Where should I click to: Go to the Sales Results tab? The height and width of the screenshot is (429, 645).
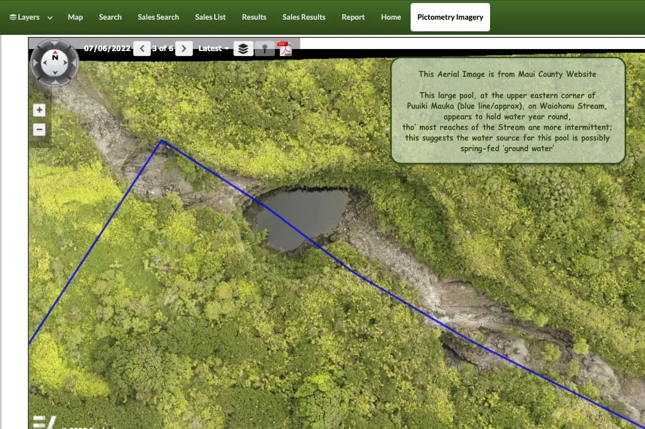click(x=304, y=17)
